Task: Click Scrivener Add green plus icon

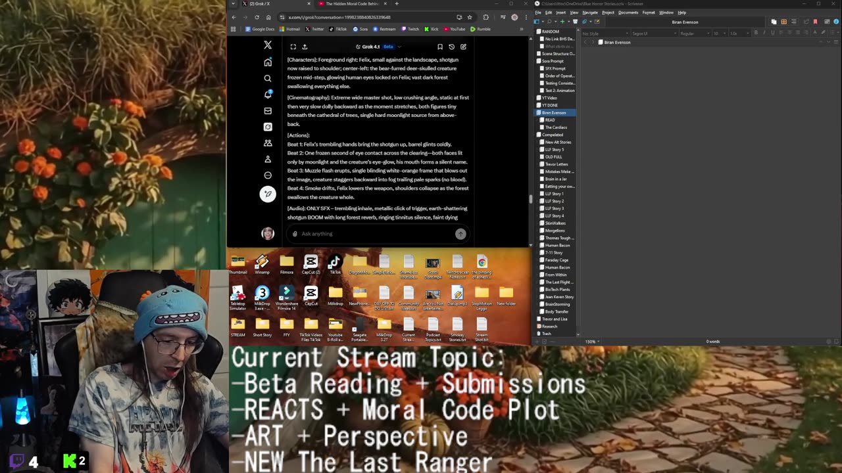Action: pos(562,22)
